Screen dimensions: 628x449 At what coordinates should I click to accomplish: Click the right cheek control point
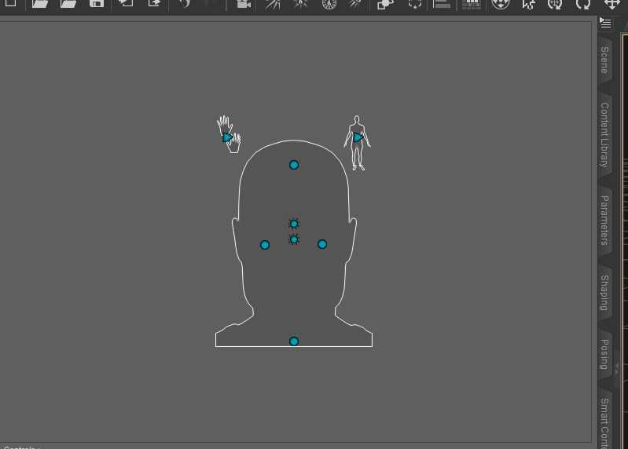click(x=322, y=244)
